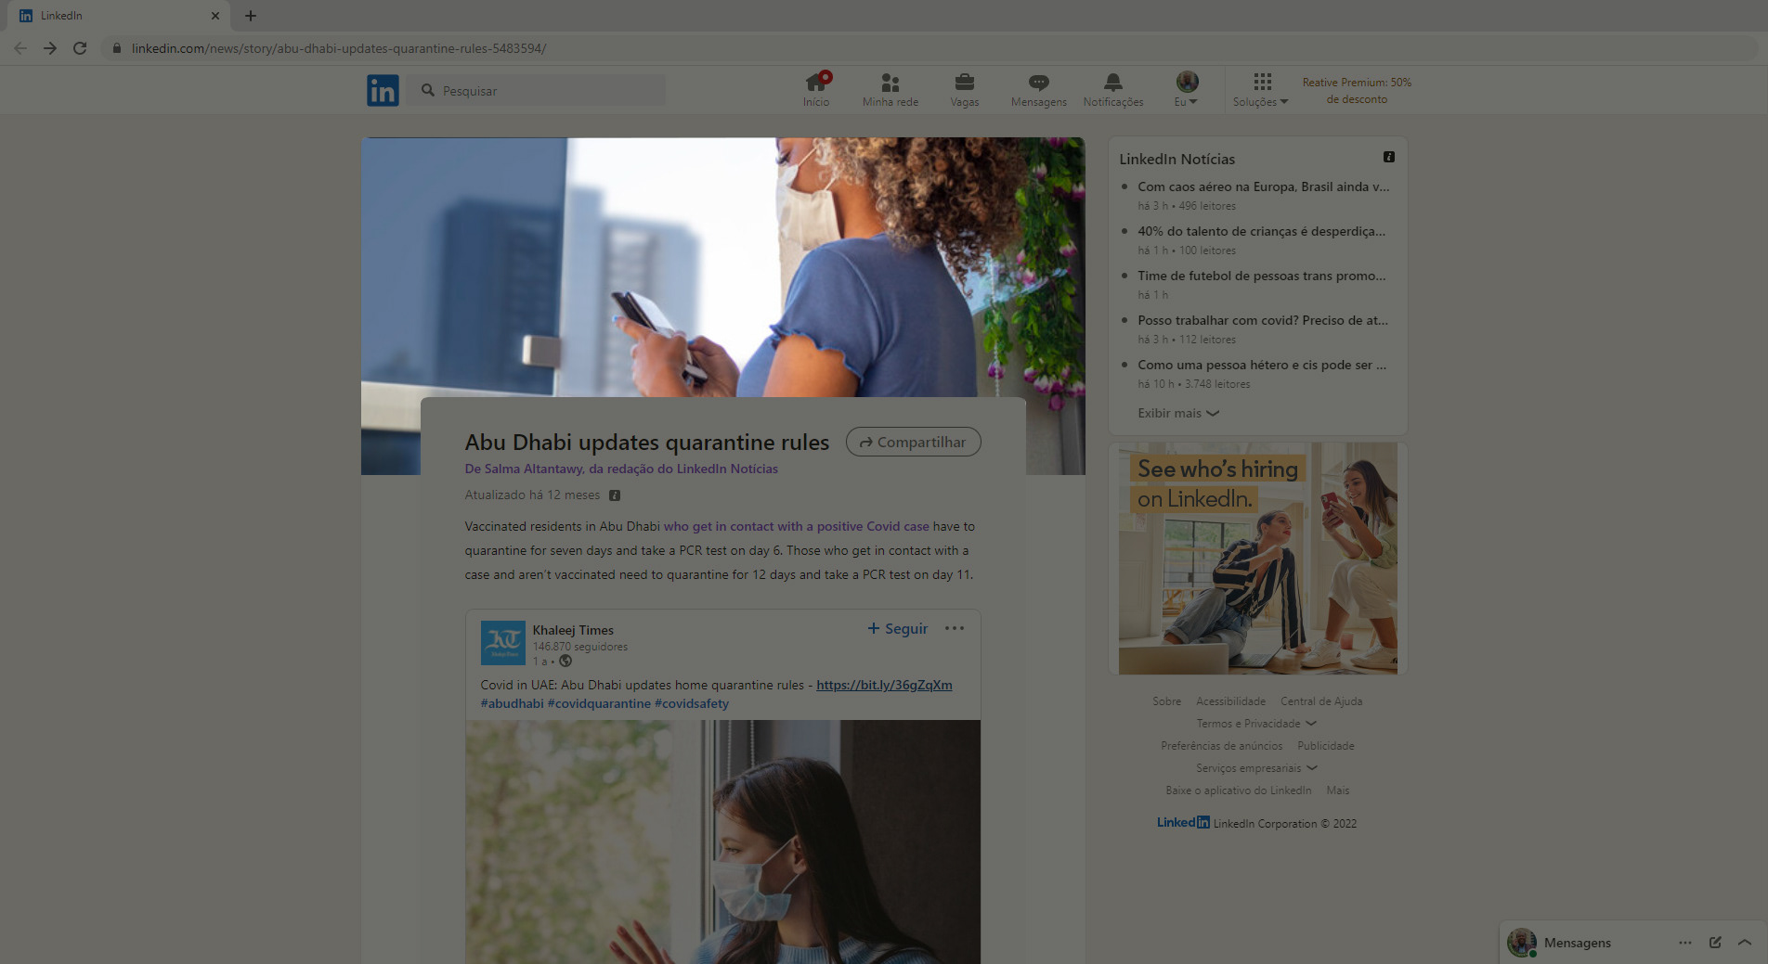Click the #covidquarantine hashtag
This screenshot has height=964, width=1768.
(599, 703)
